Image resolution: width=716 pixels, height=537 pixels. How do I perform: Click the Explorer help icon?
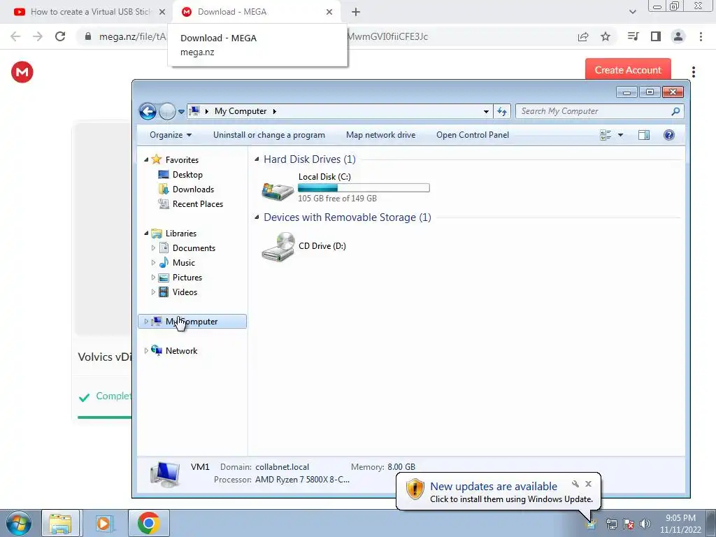(x=668, y=135)
